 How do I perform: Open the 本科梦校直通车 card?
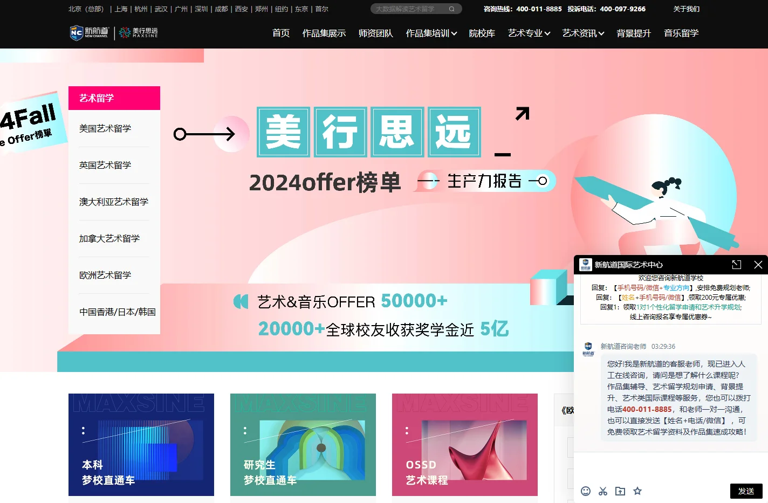pyautogui.click(x=141, y=445)
